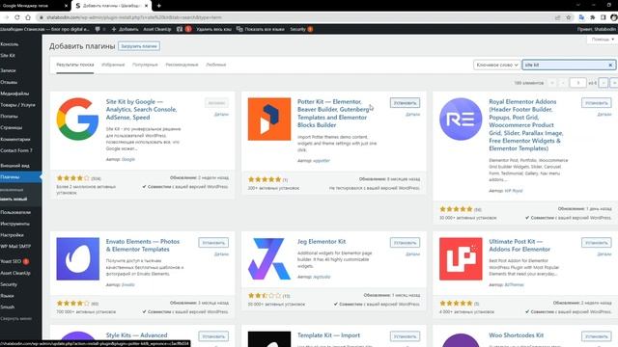The width and height of the screenshot is (618, 347).
Task: Open Детали link for Site Kit by Google
Action: 221,115
